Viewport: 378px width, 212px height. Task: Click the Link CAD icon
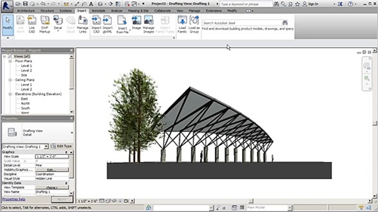[32, 24]
